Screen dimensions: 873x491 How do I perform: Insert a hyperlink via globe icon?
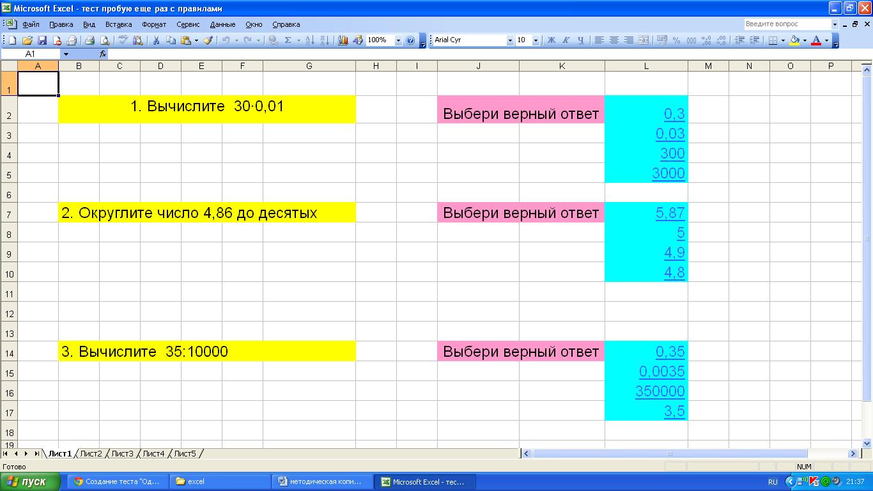click(273, 40)
